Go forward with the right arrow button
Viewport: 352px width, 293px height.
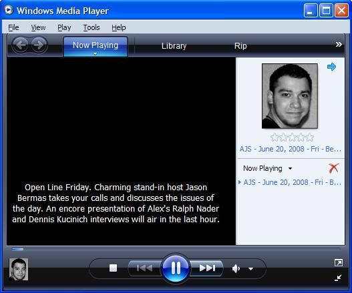click(39, 45)
